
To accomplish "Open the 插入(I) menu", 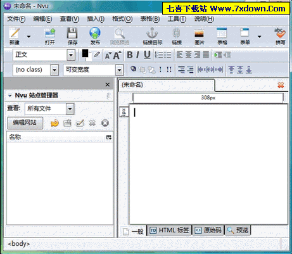I will (96, 19).
